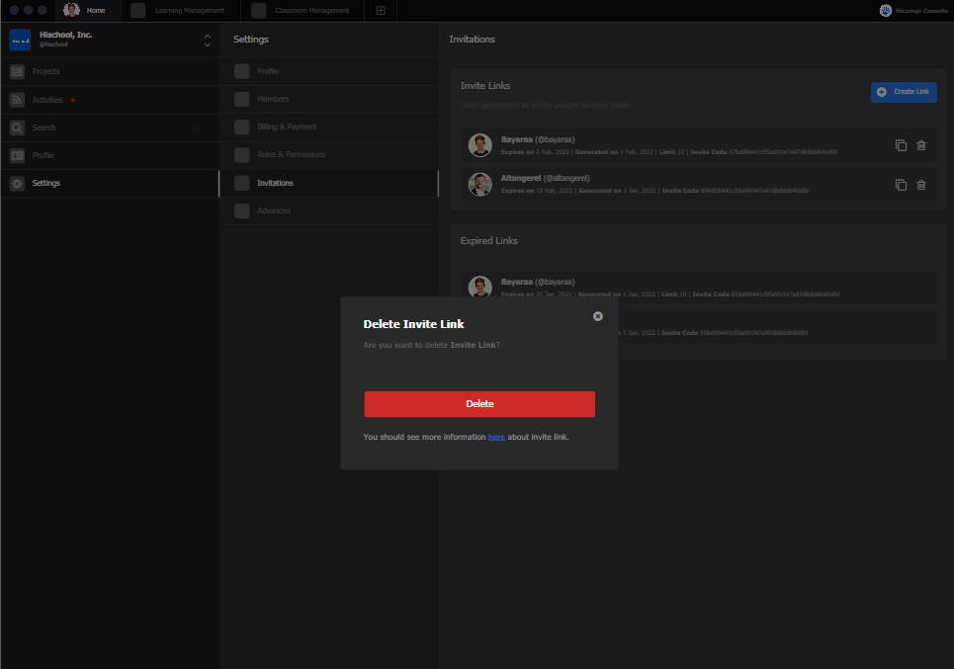Open Members settings section
This screenshot has width=954, height=669.
273,99
